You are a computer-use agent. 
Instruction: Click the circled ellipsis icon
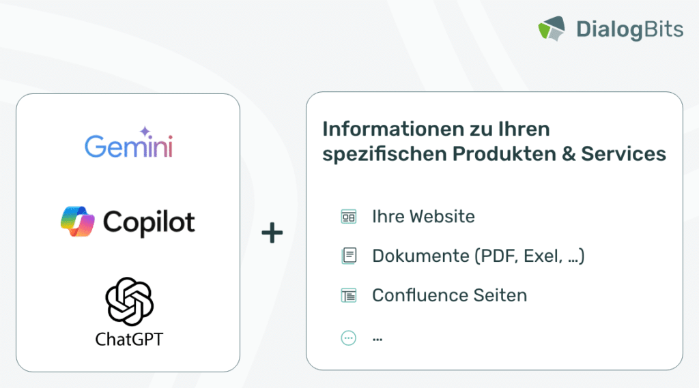pyautogui.click(x=349, y=338)
